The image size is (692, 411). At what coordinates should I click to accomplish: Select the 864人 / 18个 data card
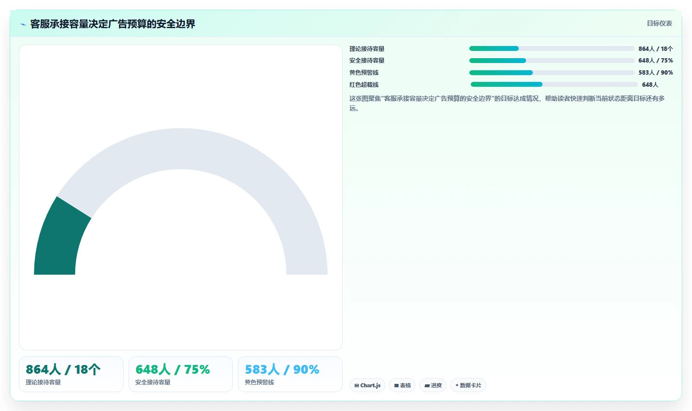pos(71,374)
